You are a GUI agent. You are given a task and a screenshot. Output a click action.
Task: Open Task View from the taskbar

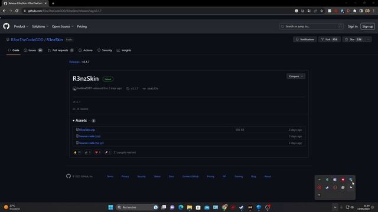(164, 207)
